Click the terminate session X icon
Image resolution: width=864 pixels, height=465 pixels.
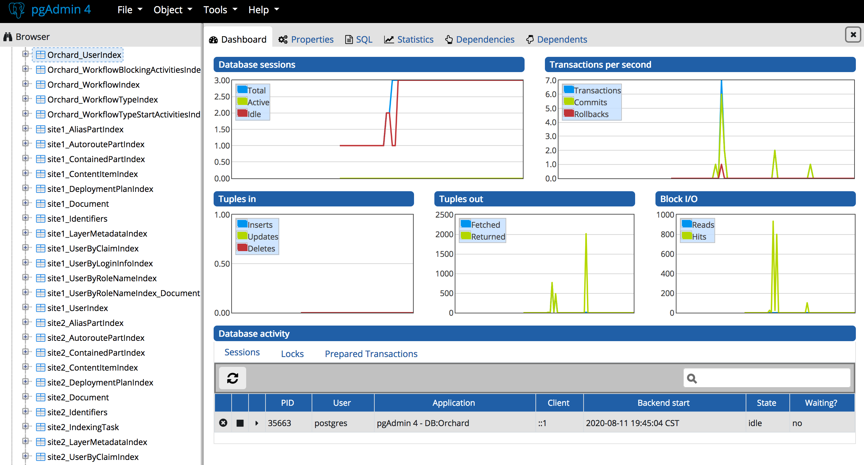[x=223, y=423]
